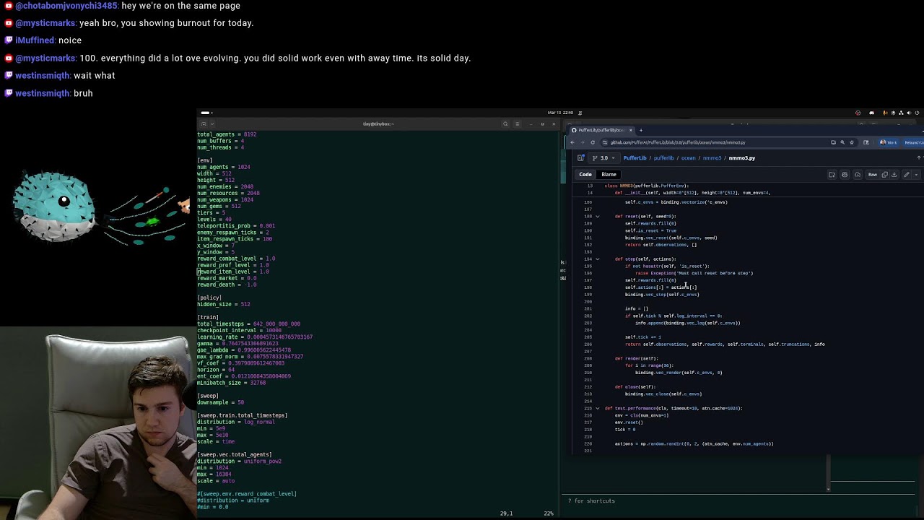Image resolution: width=924 pixels, height=520 pixels.
Task: Open the Work profile button
Action: (888, 142)
